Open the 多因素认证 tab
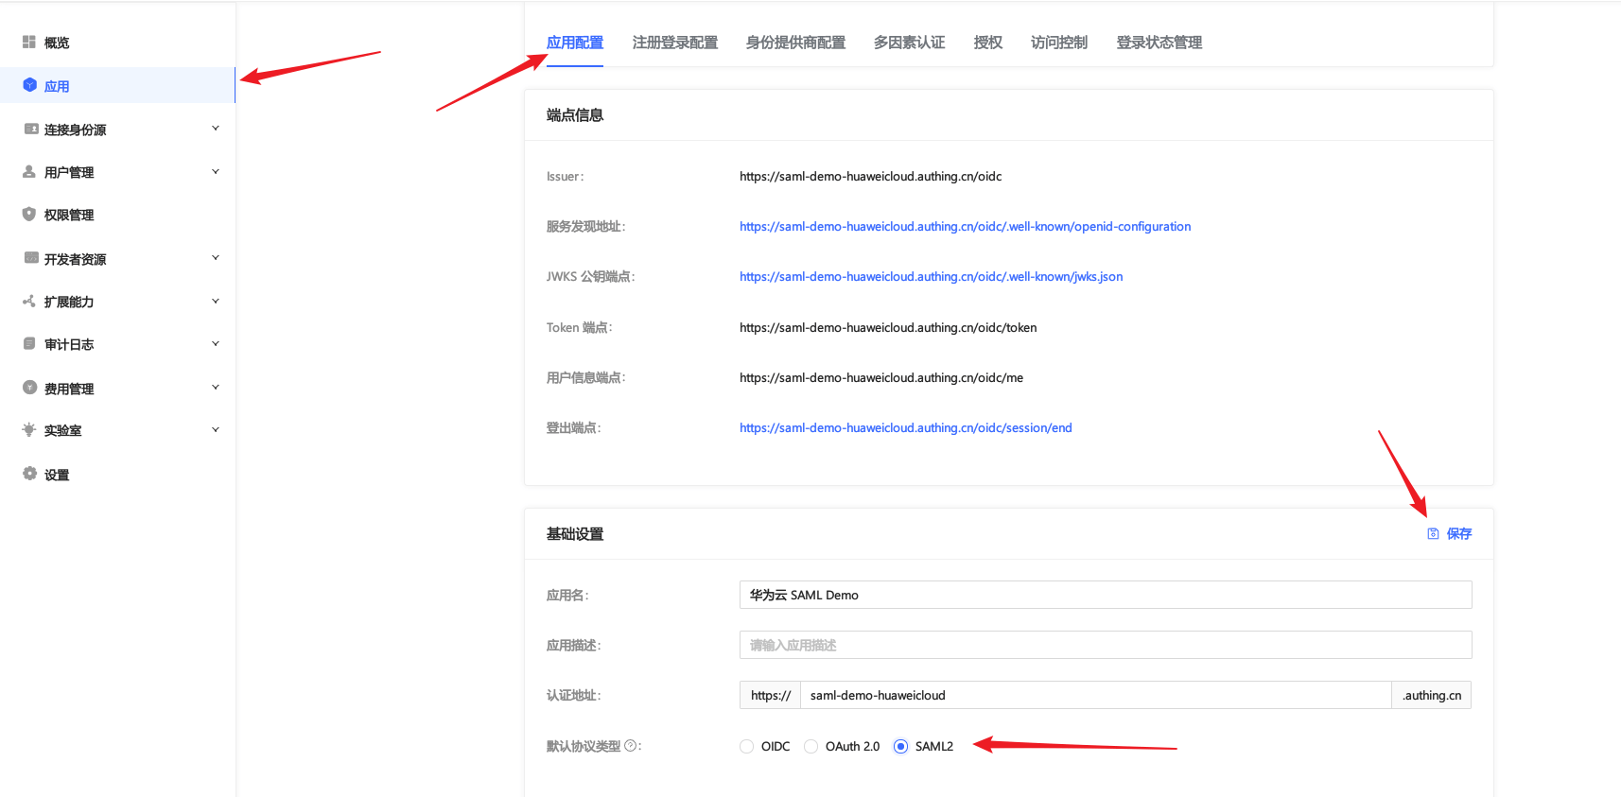 pyautogui.click(x=909, y=43)
